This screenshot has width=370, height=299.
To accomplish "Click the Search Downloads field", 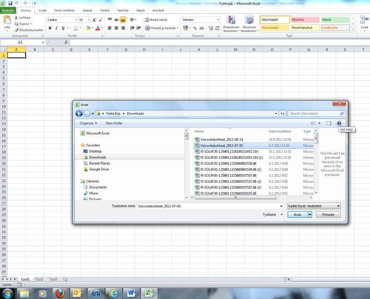I will point(316,114).
